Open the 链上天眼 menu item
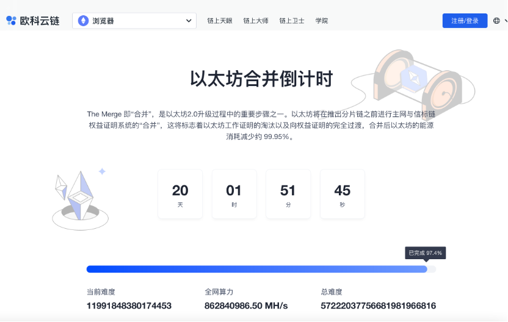 tap(220, 21)
